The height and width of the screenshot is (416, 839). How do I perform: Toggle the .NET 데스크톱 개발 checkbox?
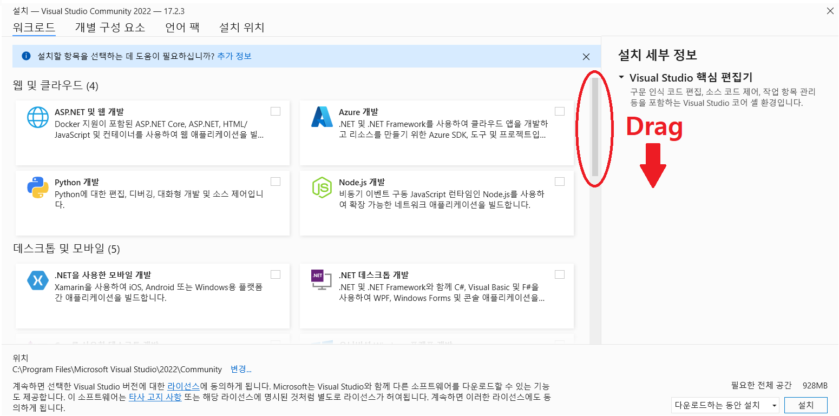(560, 274)
